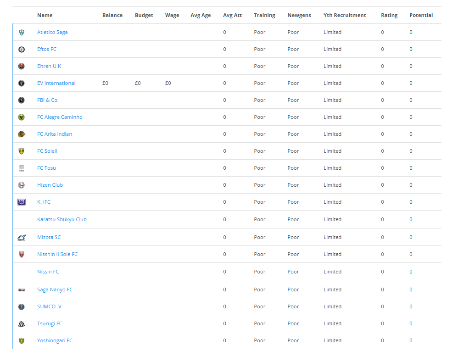
Task: Sort by the Potential column header
Action: click(x=421, y=16)
